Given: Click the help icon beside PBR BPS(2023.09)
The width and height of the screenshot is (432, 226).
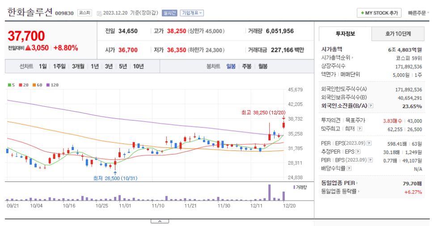Looking at the screenshot, I should tap(371, 160).
